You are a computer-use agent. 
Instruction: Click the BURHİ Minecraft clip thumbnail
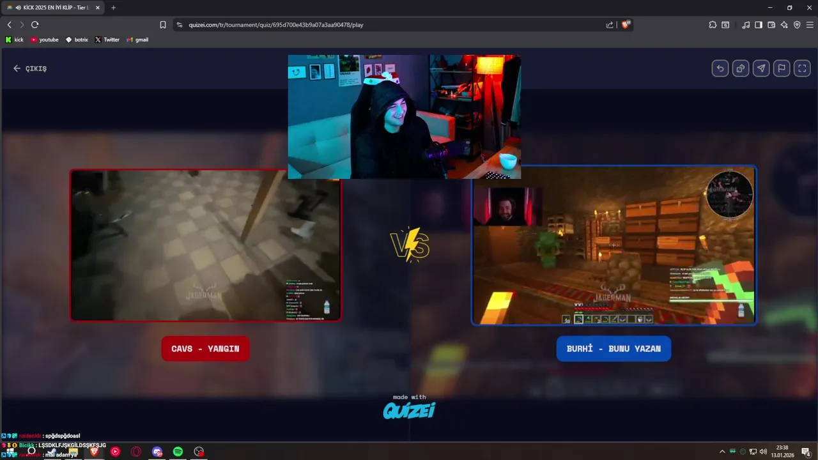tap(614, 245)
